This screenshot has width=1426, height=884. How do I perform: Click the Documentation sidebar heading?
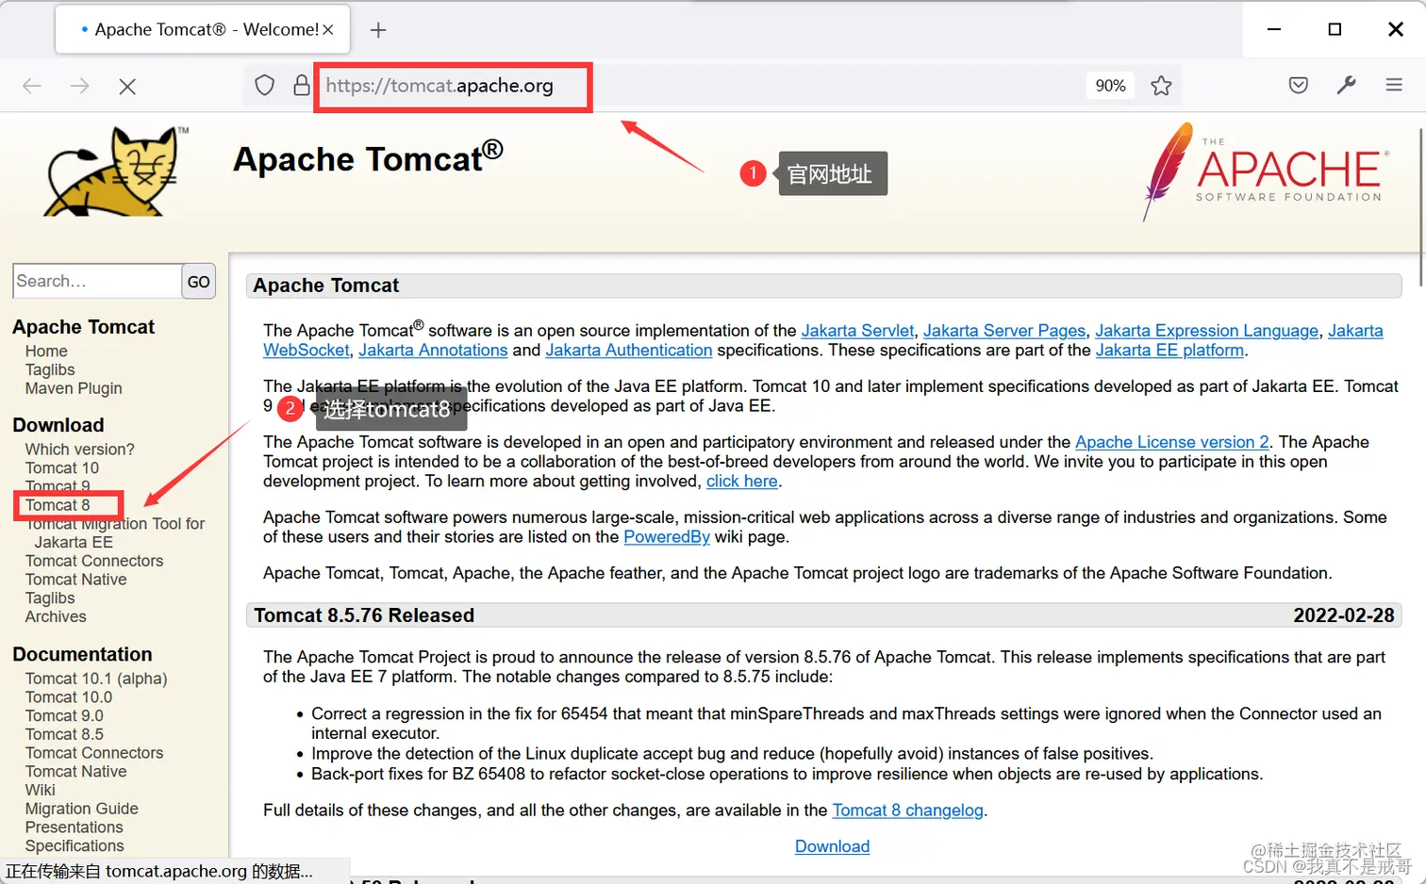pos(82,654)
